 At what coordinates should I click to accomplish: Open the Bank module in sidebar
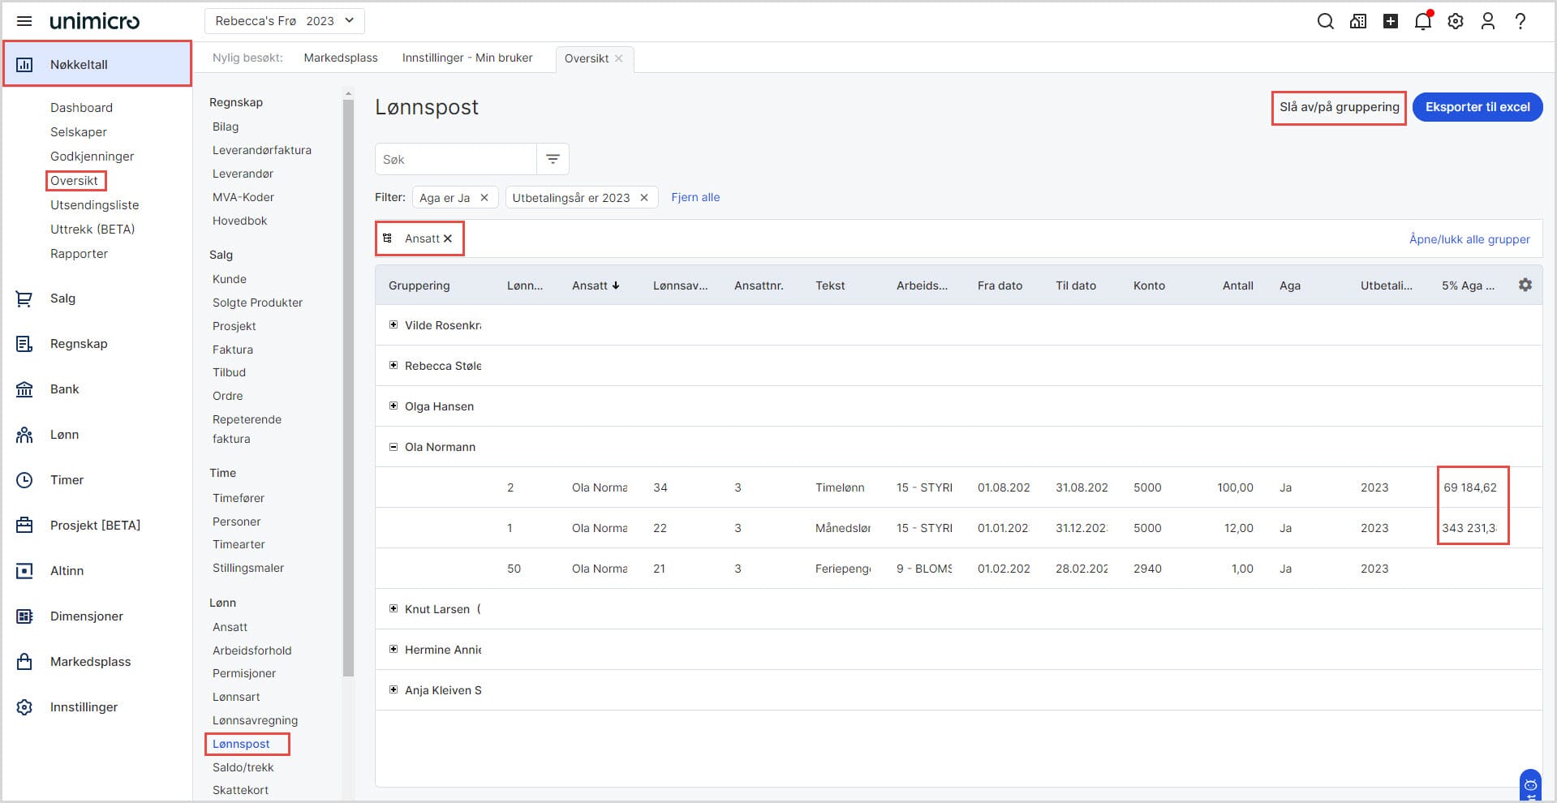(x=64, y=389)
